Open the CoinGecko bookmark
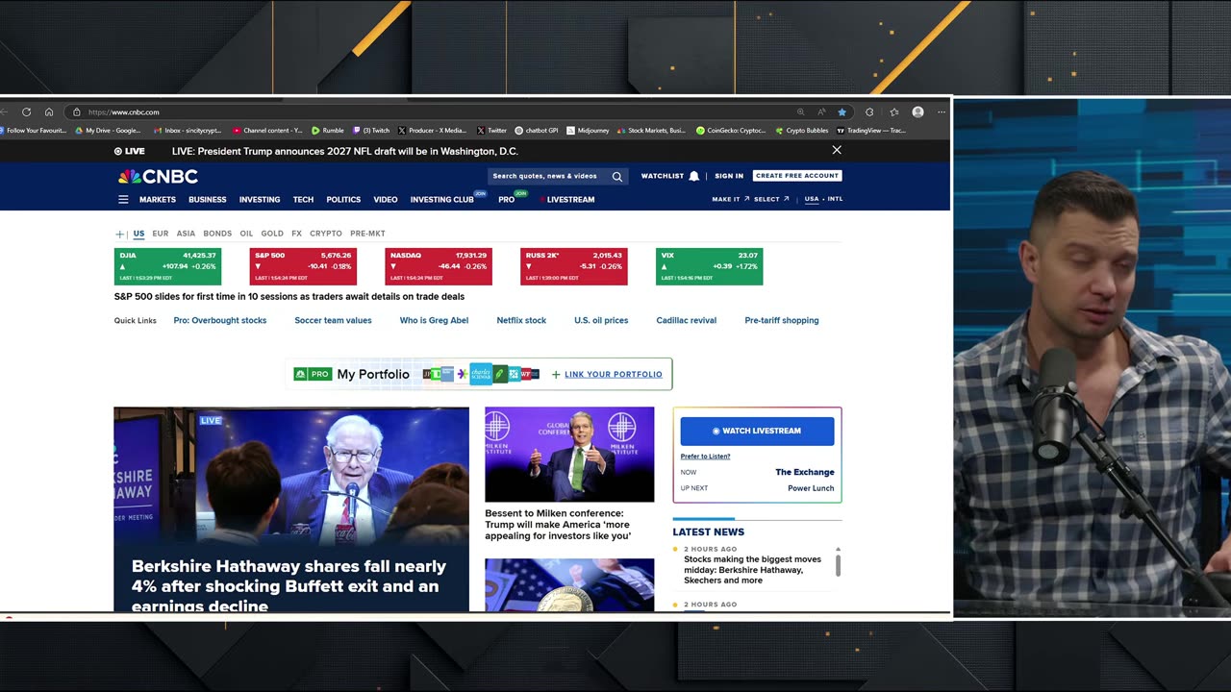This screenshot has width=1231, height=692. [x=731, y=131]
